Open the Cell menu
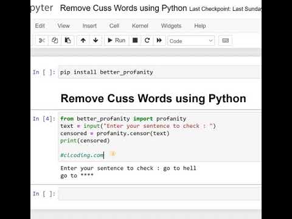The image size is (292, 219). [x=114, y=26]
